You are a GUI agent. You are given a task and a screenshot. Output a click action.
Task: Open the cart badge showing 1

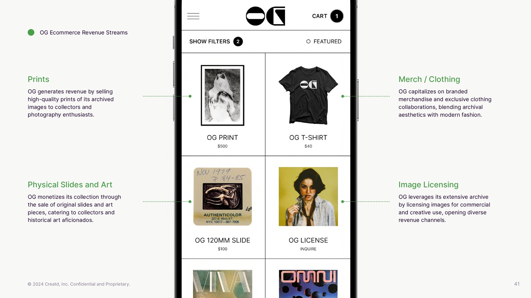[337, 16]
